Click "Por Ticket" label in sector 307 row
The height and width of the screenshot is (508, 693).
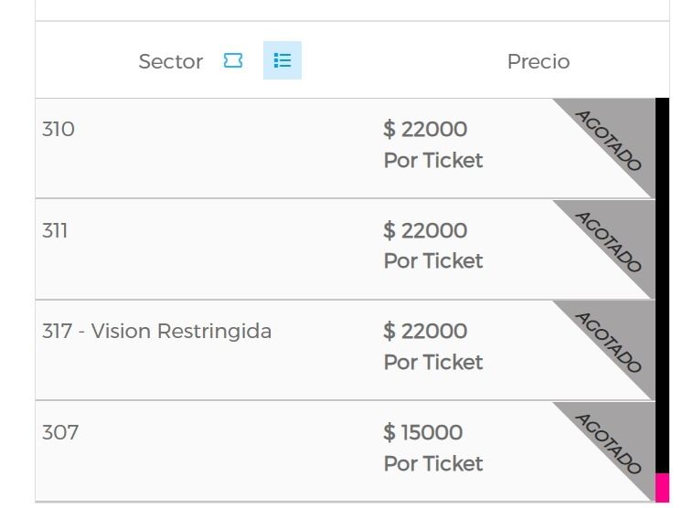pyautogui.click(x=433, y=463)
